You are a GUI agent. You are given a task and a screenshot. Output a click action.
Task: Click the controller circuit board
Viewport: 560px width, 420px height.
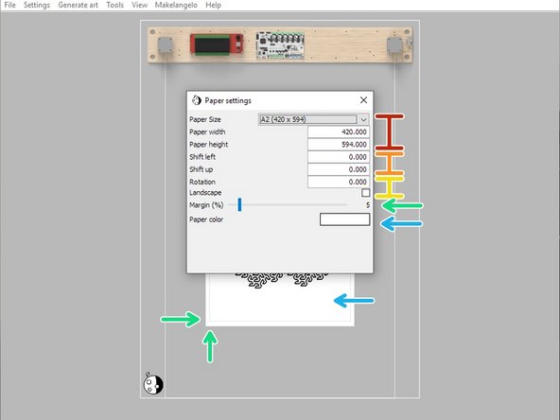point(280,45)
